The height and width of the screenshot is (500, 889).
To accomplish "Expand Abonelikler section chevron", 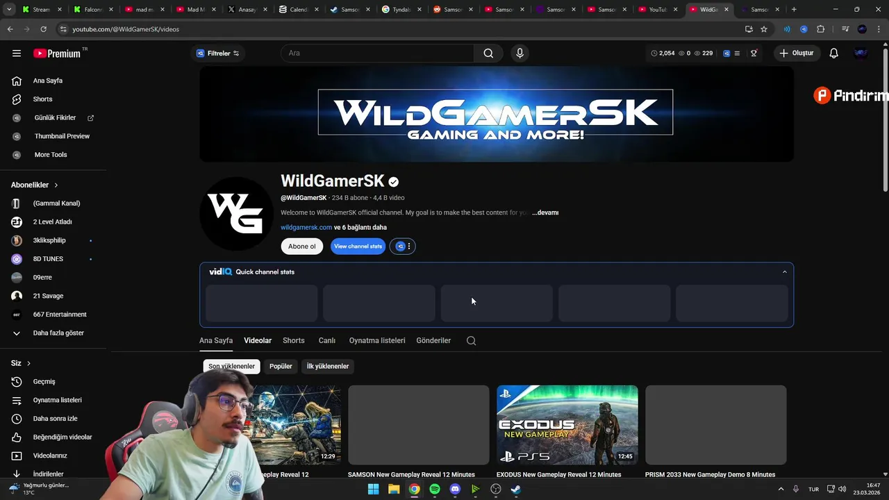I will tap(56, 185).
